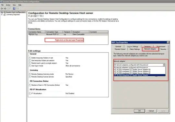Click the Comment column header
The width and height of the screenshot is (175, 122).
tap(99, 32)
